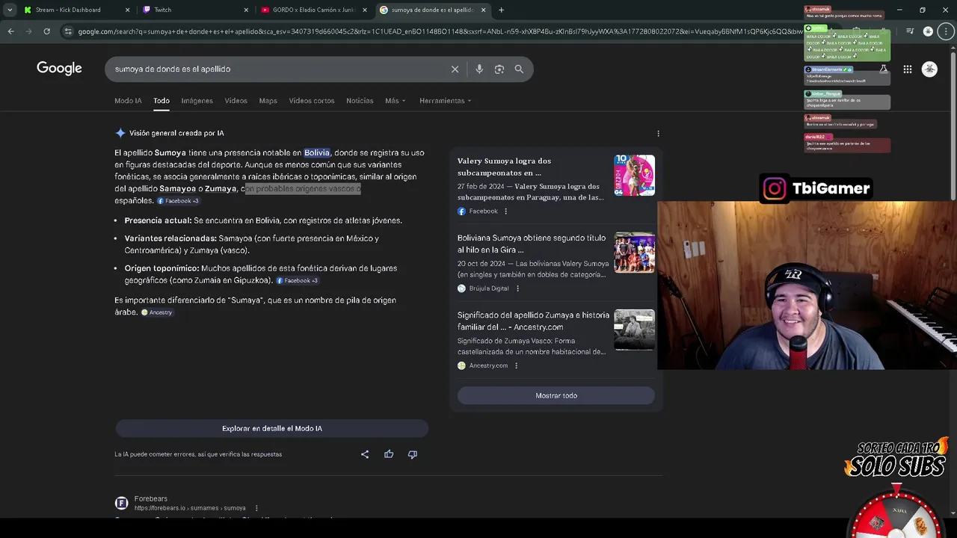Screen dimensions: 957x538
Task: Close the GORDO x Eladio Carrión tab
Action: pos(365,10)
